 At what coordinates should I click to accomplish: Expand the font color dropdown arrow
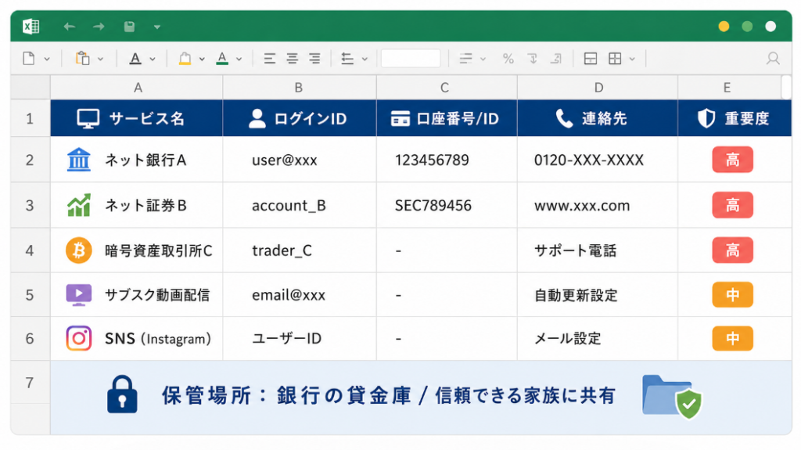pyautogui.click(x=239, y=59)
